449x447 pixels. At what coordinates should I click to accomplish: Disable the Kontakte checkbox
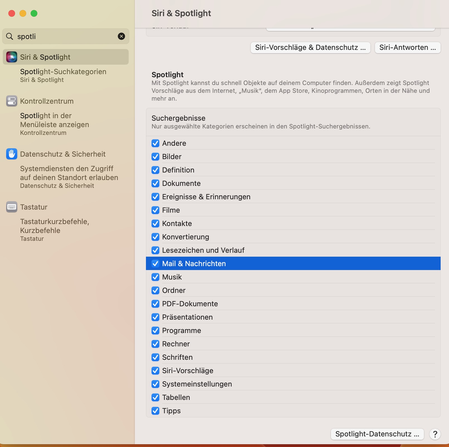point(155,223)
